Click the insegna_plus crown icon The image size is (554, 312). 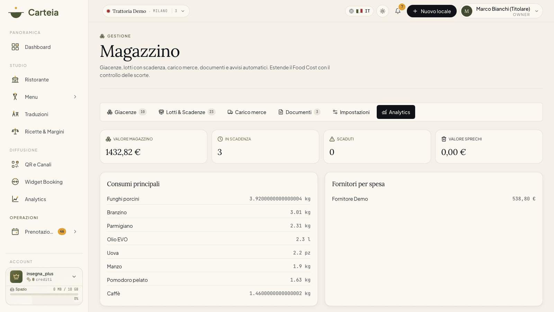coord(16,277)
